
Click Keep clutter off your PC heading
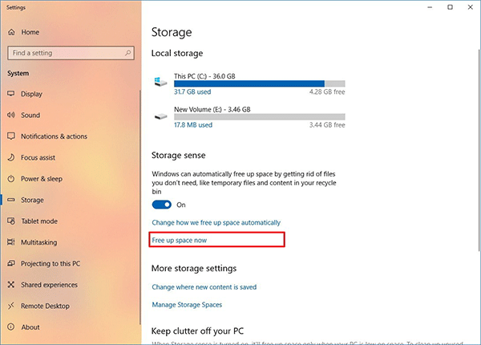click(197, 331)
